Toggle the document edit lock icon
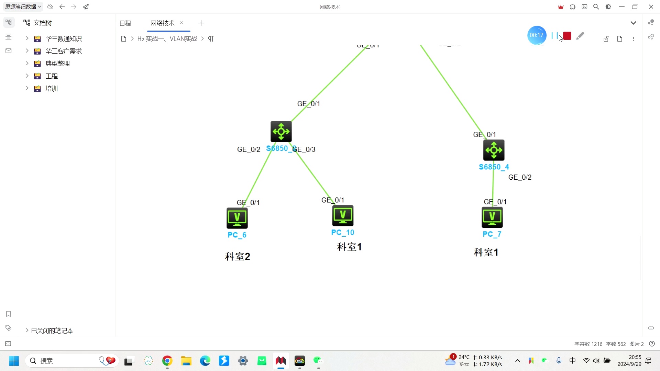The width and height of the screenshot is (660, 371). point(606,39)
